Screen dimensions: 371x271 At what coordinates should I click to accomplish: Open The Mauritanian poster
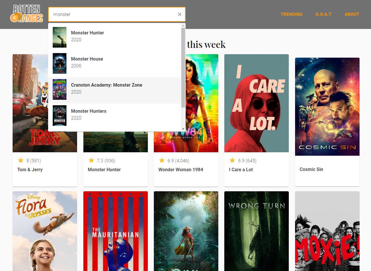[115, 231]
